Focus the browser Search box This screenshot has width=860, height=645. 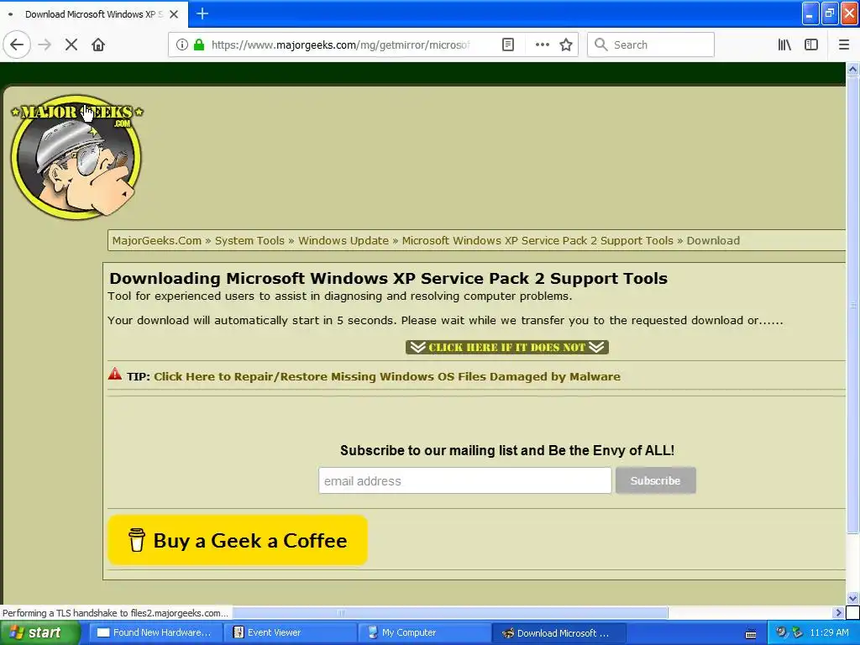[x=651, y=45]
